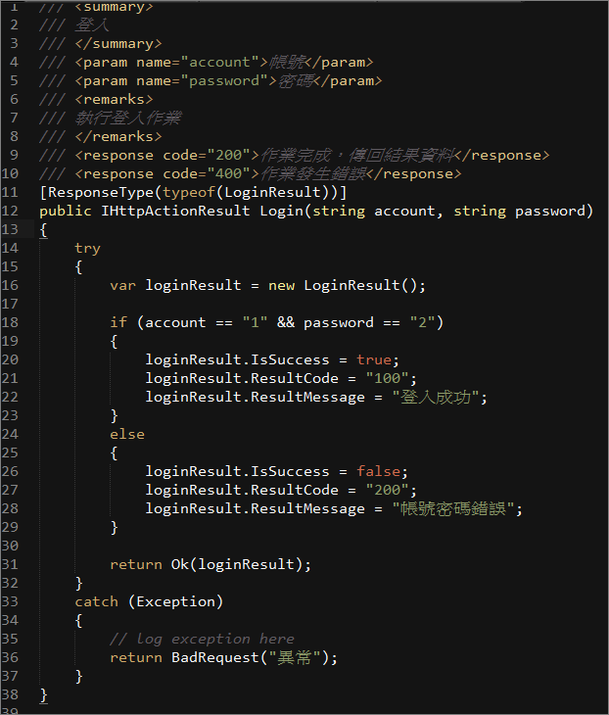
Task: Click the "異常" string argument
Action: [x=295, y=657]
